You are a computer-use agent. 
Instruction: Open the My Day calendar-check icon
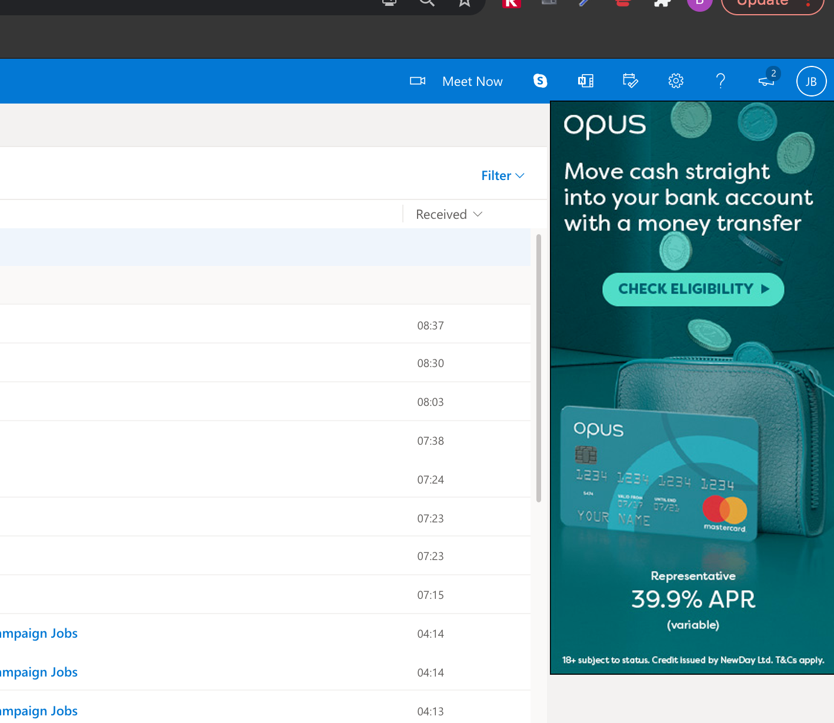tap(630, 81)
